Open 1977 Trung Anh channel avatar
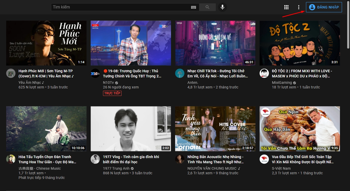 (95, 159)
